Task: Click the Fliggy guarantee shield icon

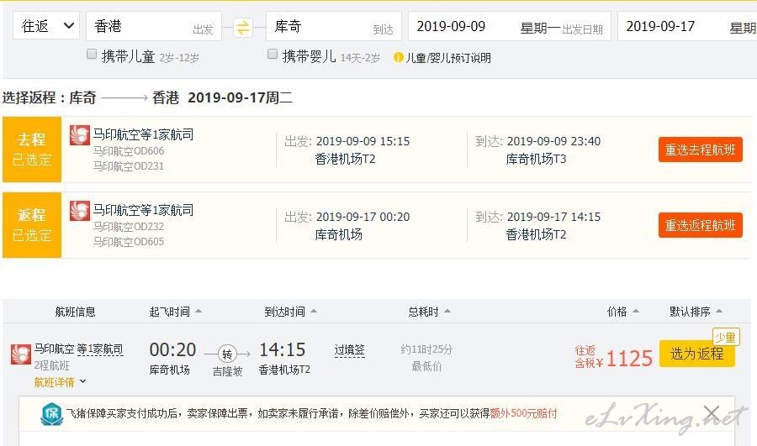Action: coord(52,414)
